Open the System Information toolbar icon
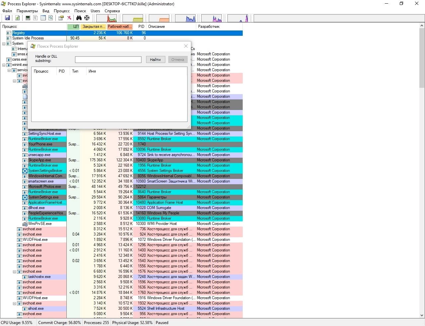 (x=28, y=18)
